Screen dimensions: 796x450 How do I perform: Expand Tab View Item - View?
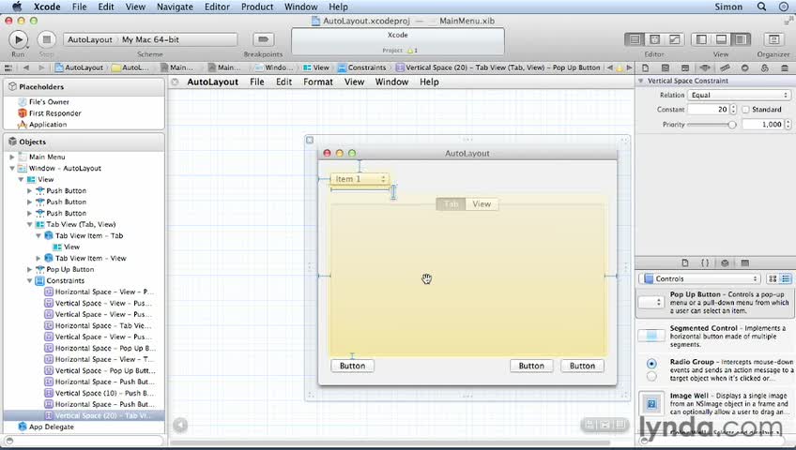click(x=38, y=259)
